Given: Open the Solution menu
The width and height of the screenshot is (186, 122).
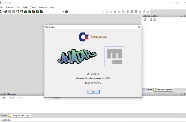Looking at the screenshot, I should [10, 7].
